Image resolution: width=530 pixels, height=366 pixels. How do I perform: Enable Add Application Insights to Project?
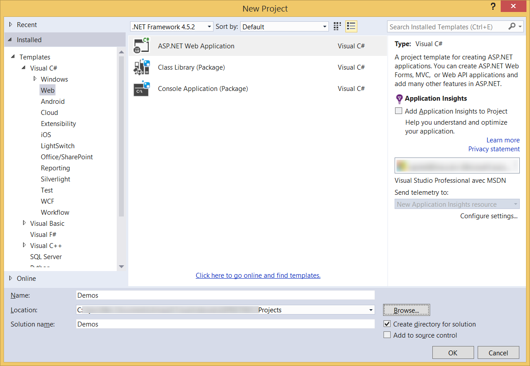point(399,111)
